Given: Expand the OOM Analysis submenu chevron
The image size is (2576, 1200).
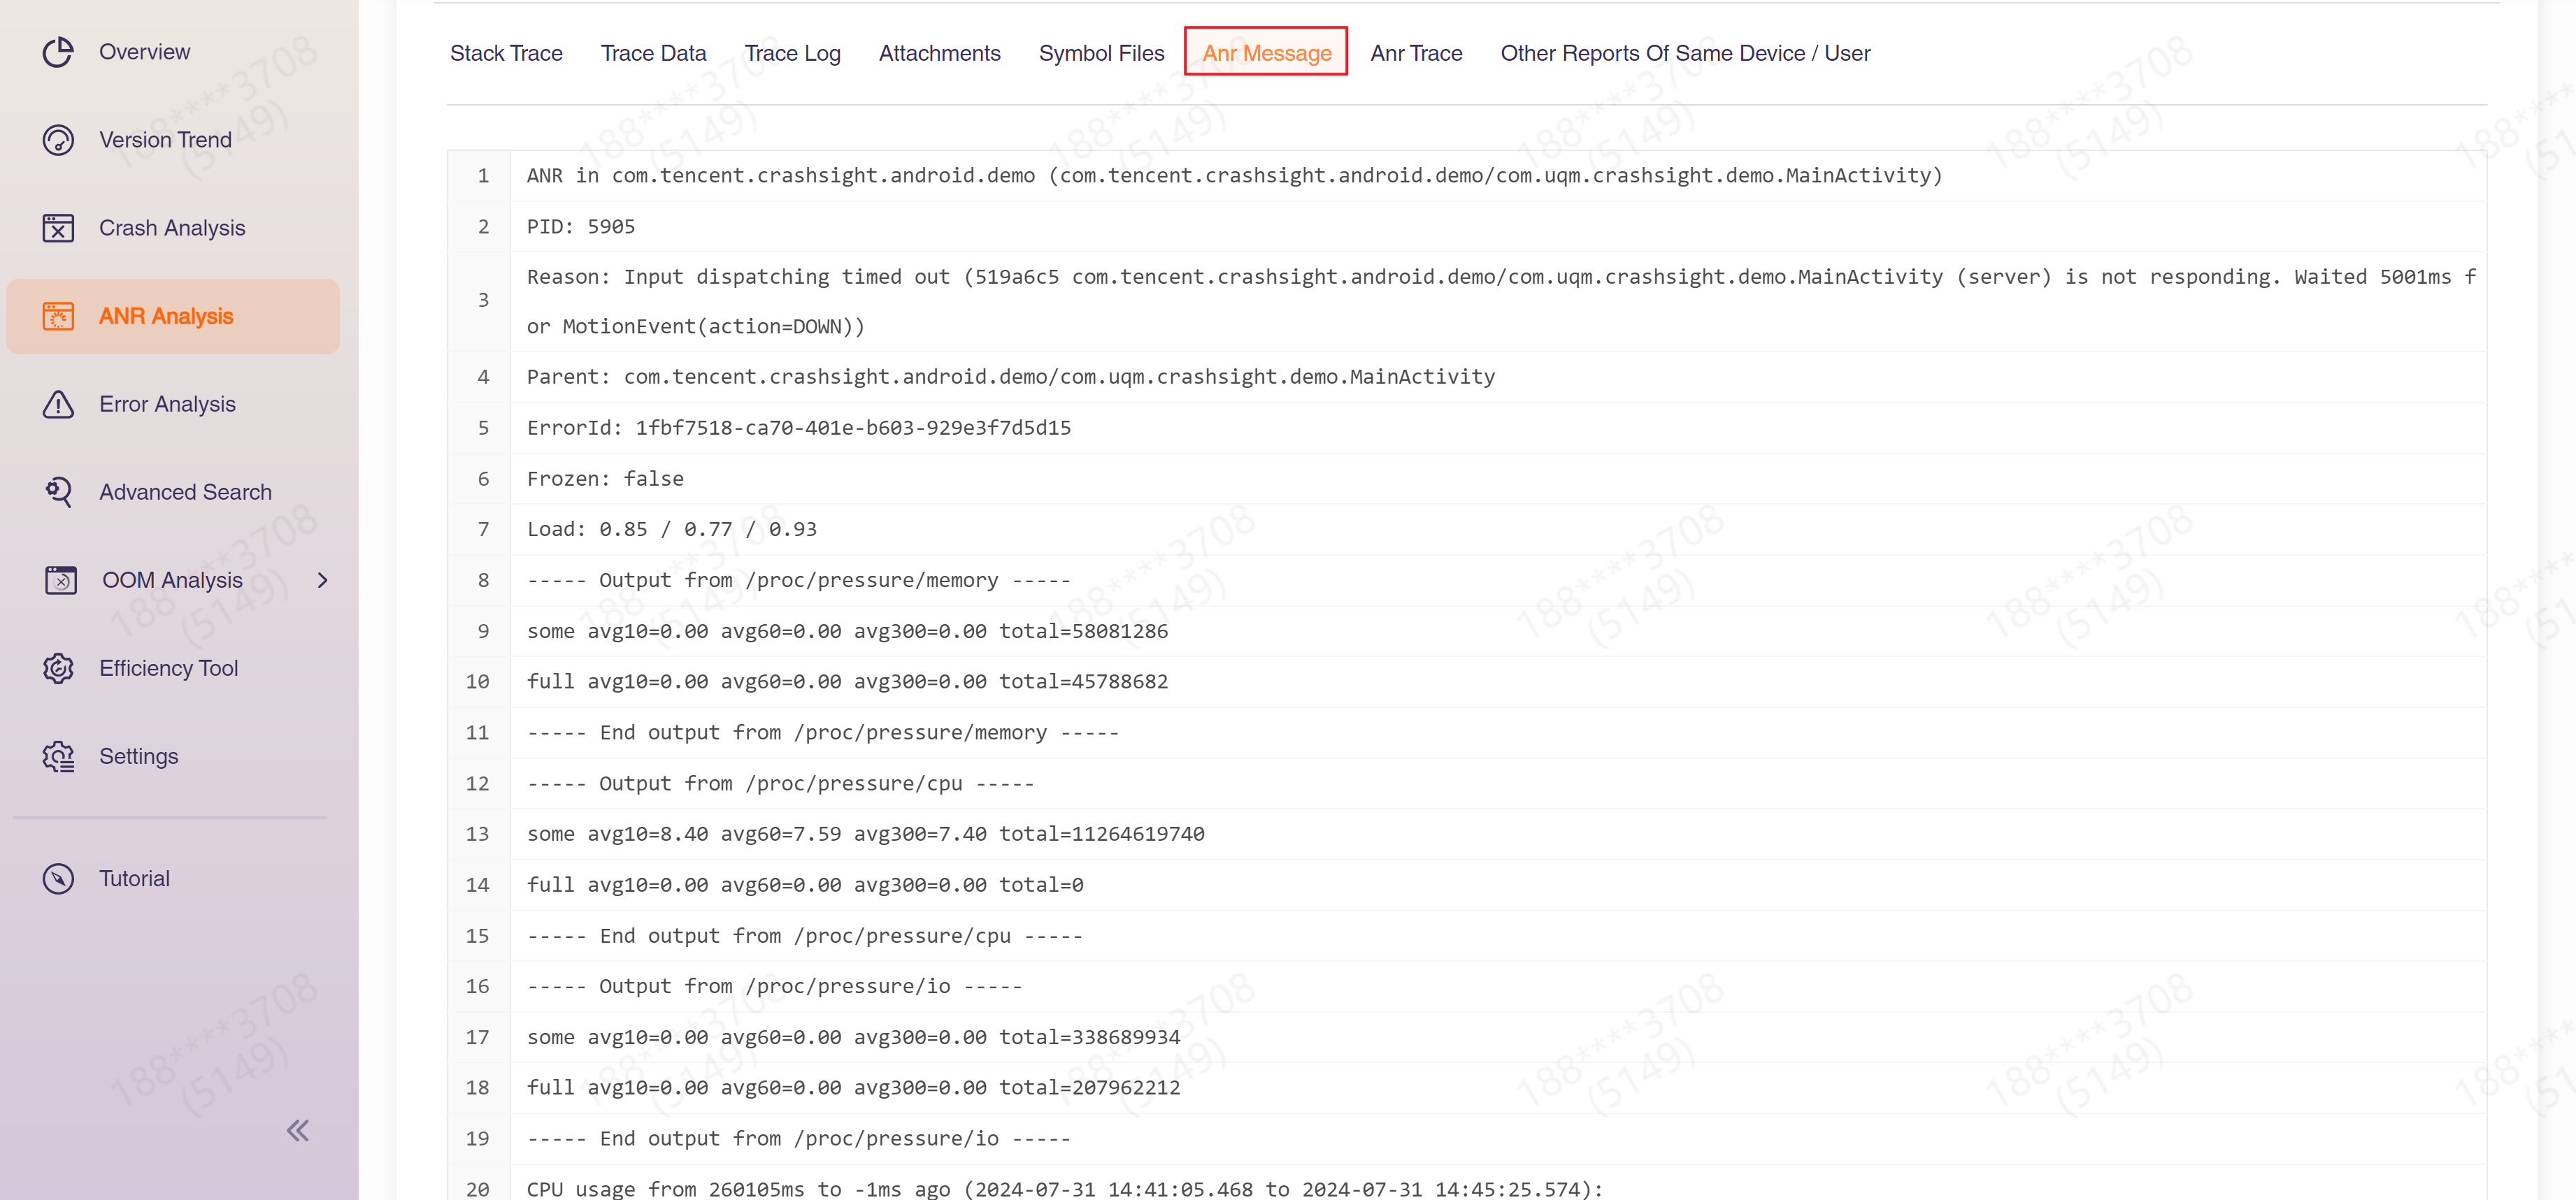Looking at the screenshot, I should point(322,581).
